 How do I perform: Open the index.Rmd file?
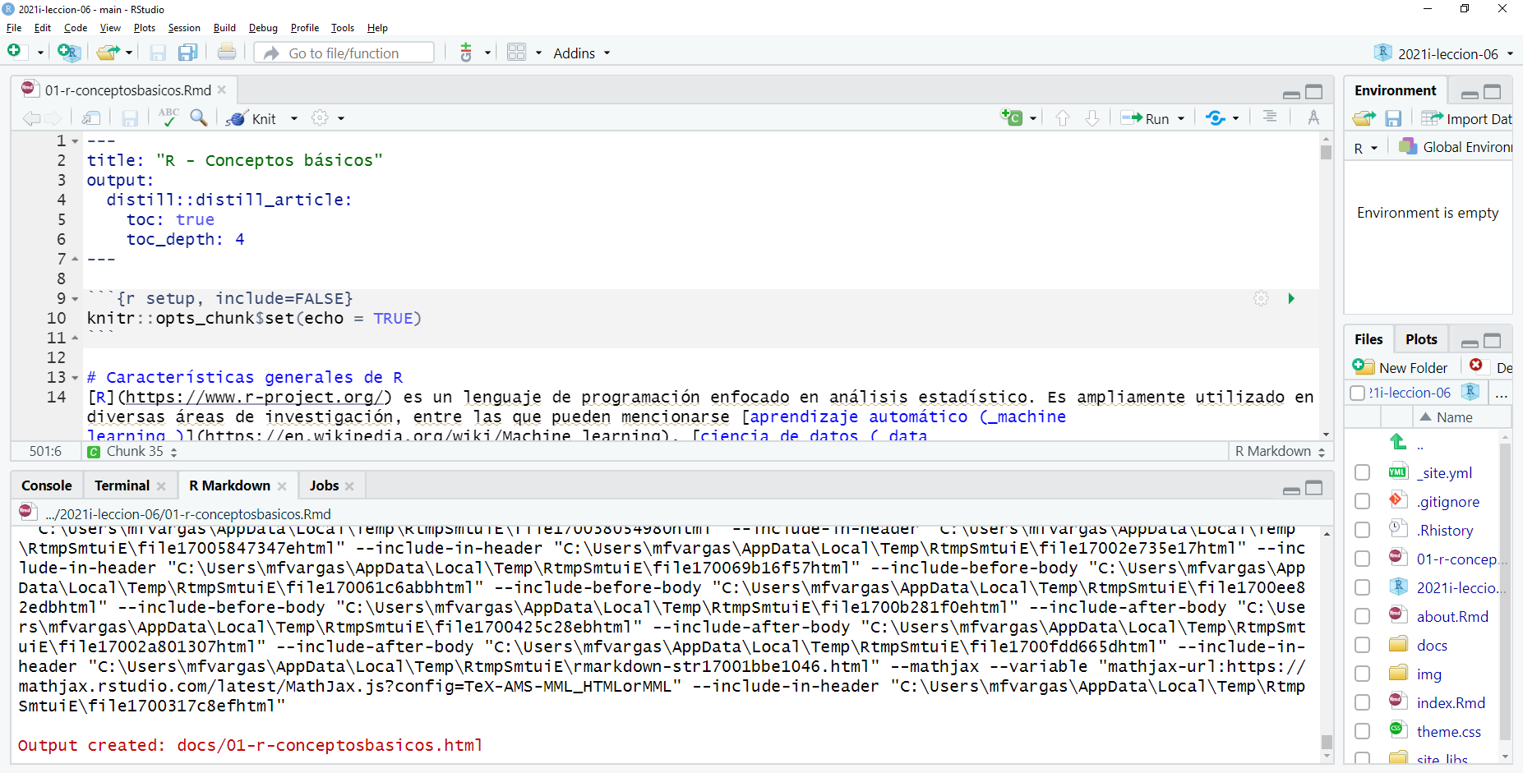pos(1450,702)
